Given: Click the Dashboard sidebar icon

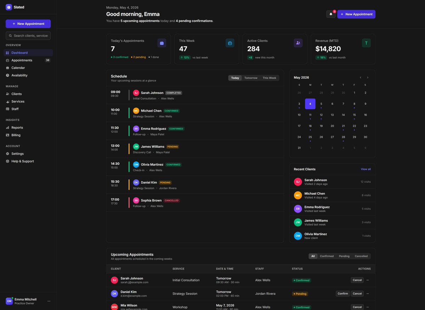Looking at the screenshot, I should pos(7,53).
